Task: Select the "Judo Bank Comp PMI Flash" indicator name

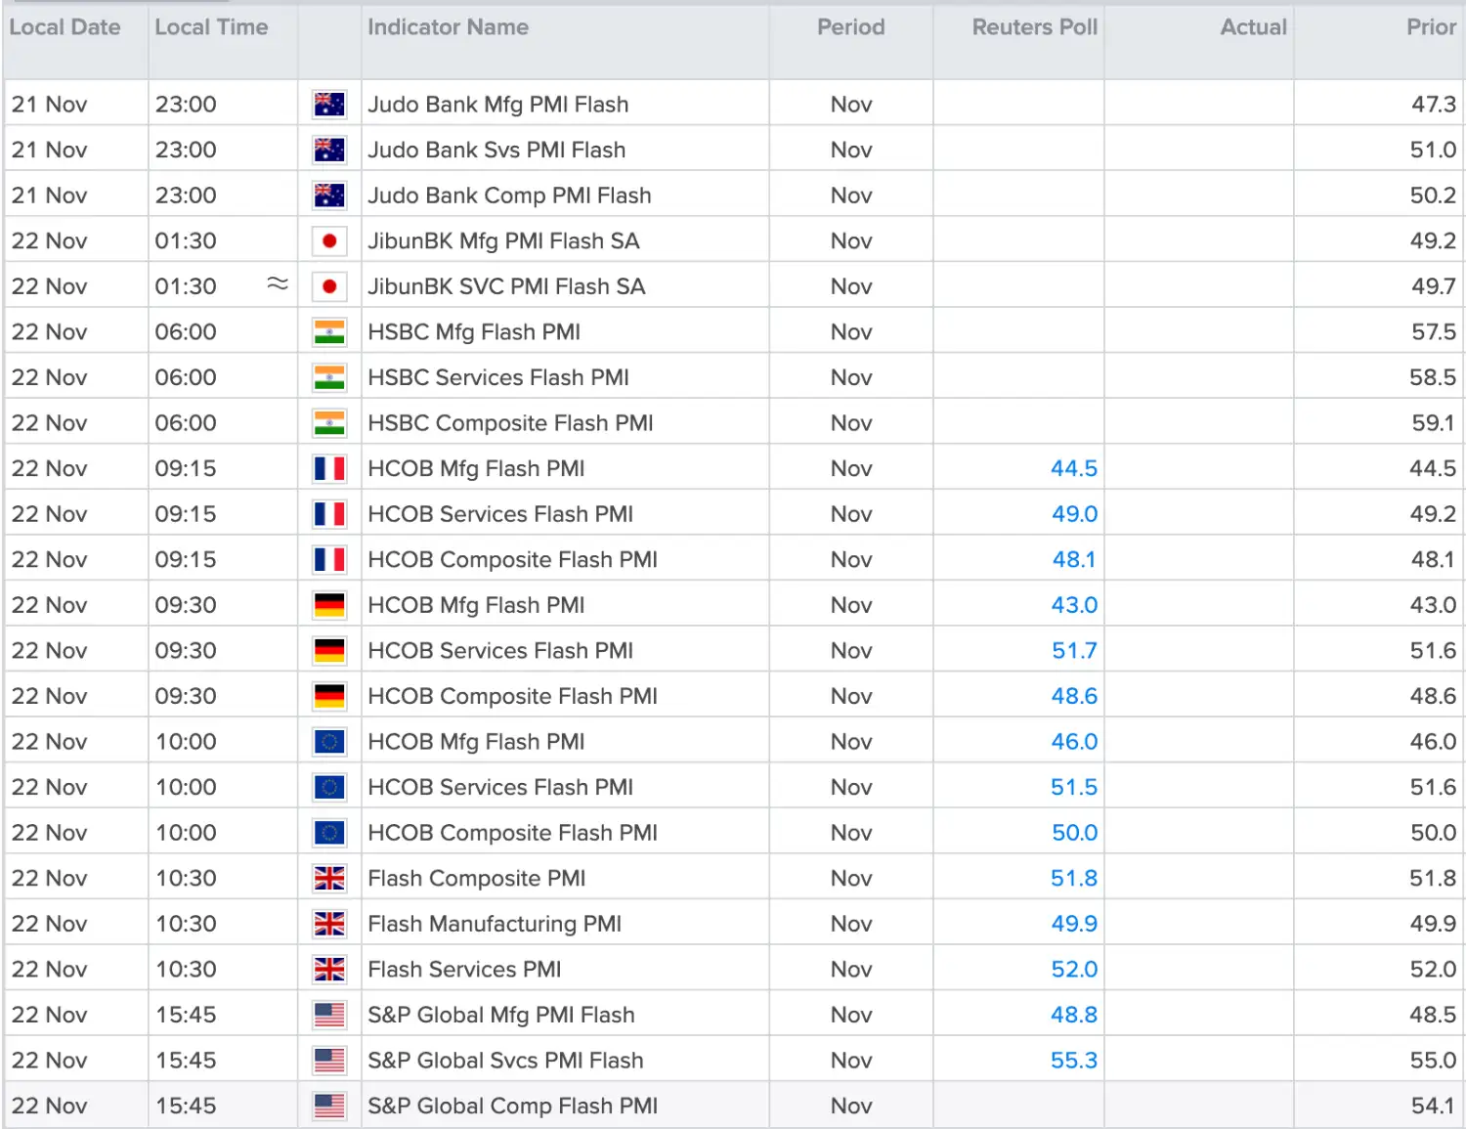Action: 509,195
